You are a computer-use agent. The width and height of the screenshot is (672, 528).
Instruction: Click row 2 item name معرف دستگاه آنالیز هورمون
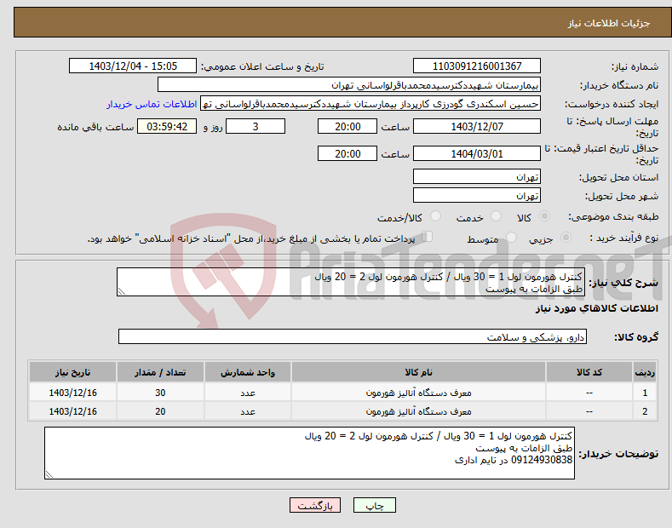coord(419,411)
